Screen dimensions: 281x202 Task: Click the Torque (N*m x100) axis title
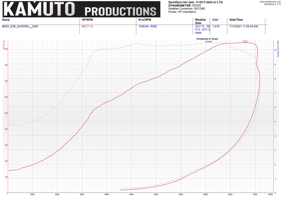tap(278, 49)
